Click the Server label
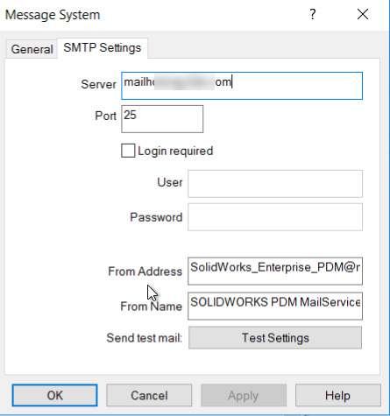390x416 pixels. point(98,84)
